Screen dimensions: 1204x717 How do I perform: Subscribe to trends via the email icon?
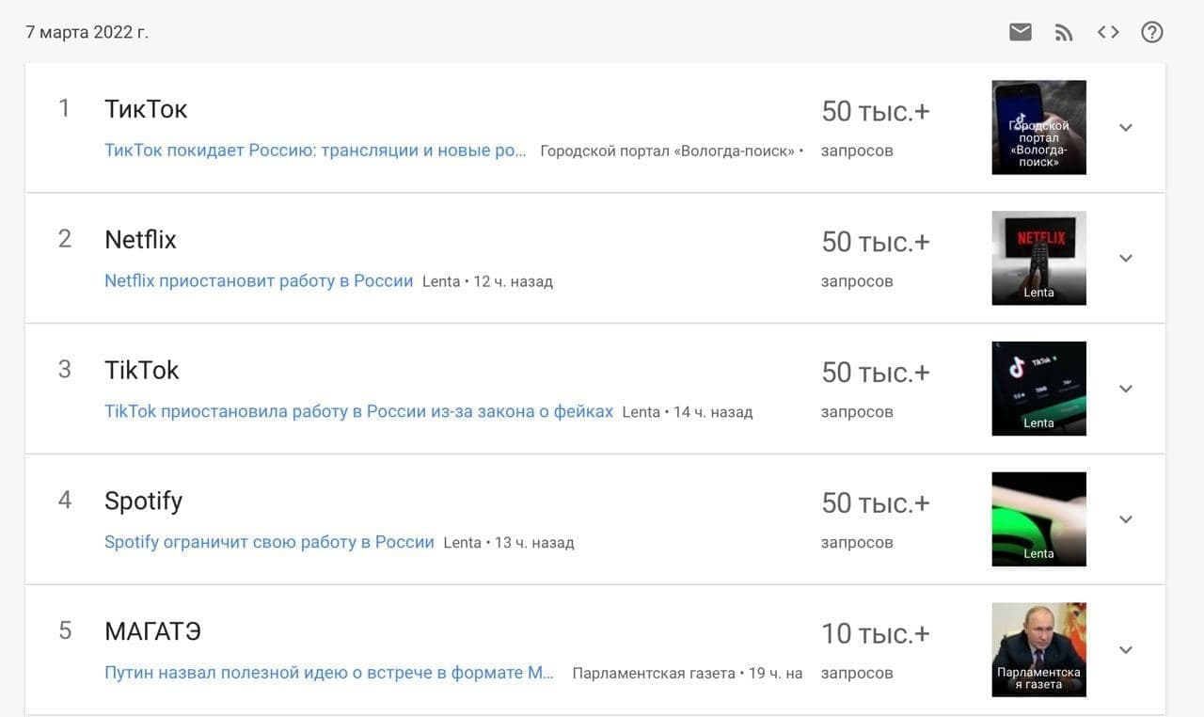coord(1020,31)
